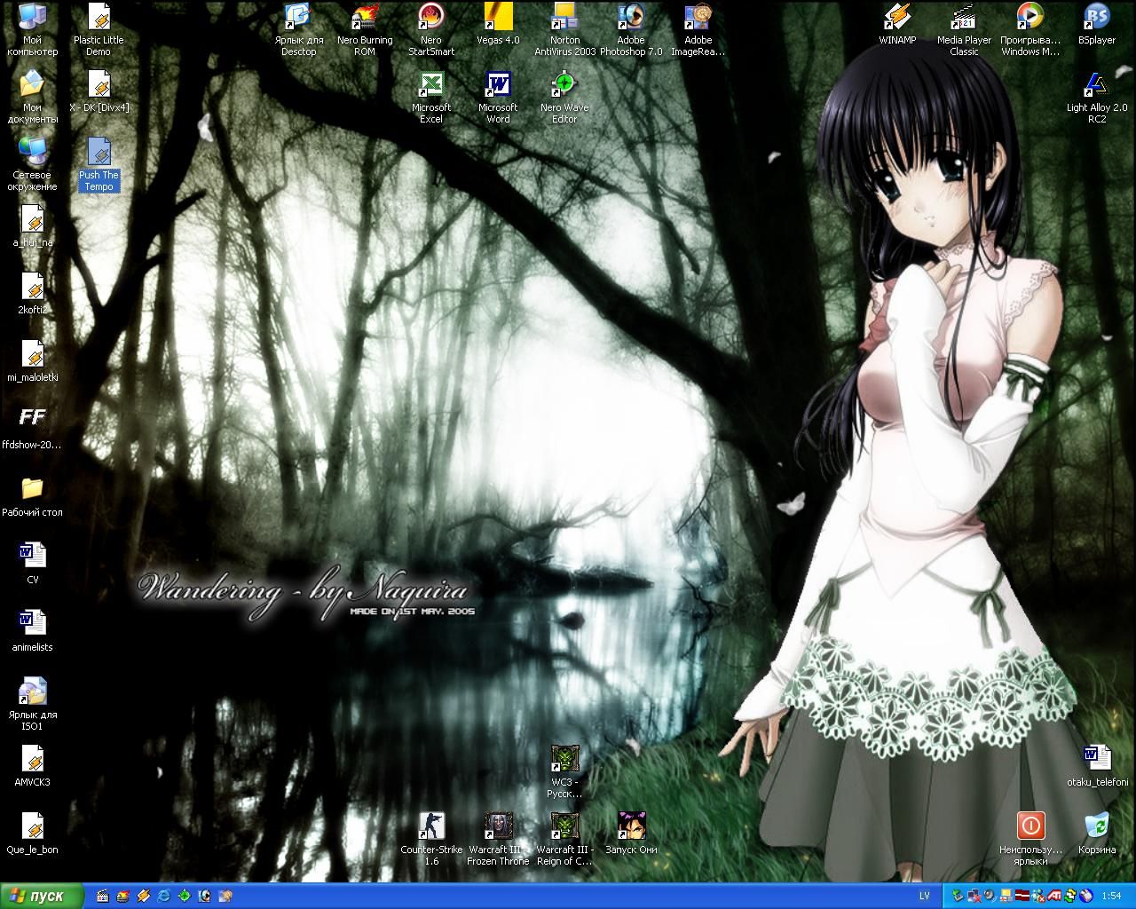Open the mouse utility tray icon

[x=1086, y=896]
